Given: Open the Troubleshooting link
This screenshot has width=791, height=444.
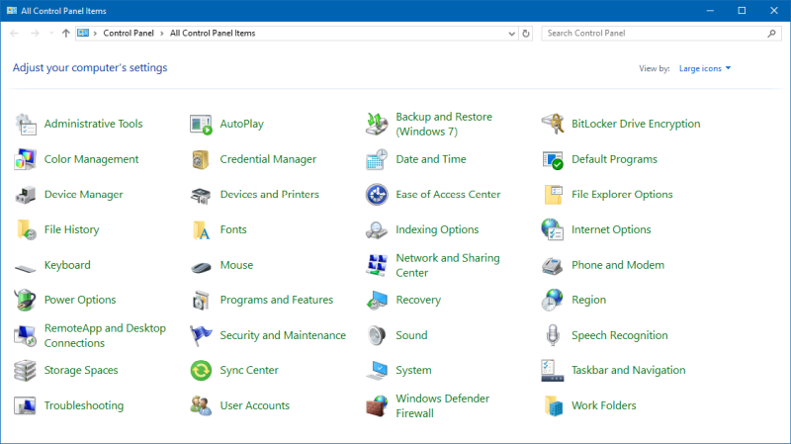Looking at the screenshot, I should coord(84,405).
